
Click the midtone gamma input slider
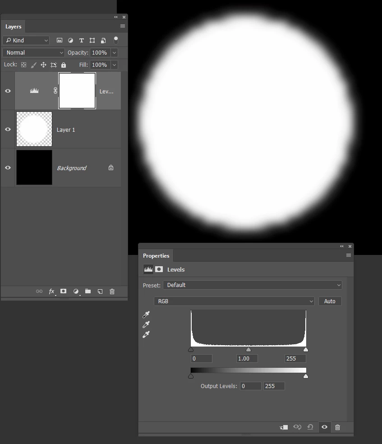pyautogui.click(x=249, y=349)
